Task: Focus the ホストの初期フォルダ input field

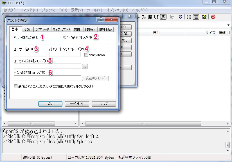Action: click(48, 78)
